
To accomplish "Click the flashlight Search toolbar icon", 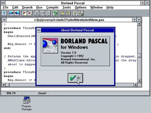I will tap(24, 13).
